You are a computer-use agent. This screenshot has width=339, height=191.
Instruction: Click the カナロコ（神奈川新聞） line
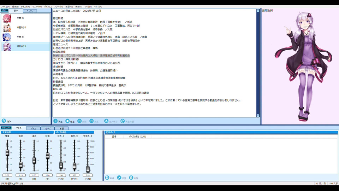click(x=67, y=59)
